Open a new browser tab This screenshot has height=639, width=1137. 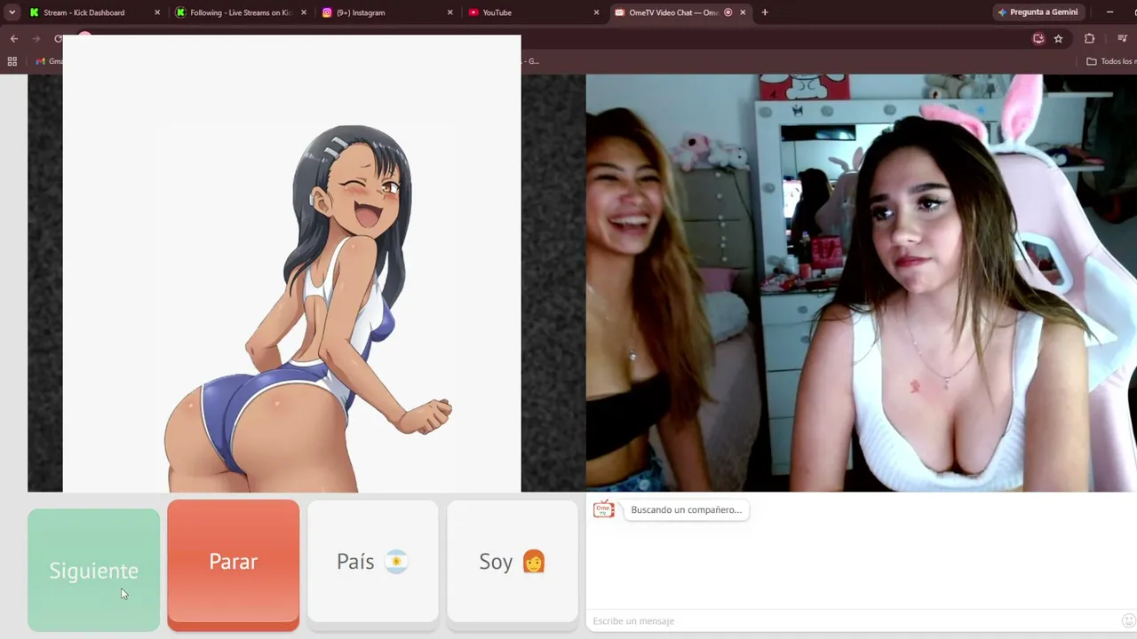click(x=765, y=12)
